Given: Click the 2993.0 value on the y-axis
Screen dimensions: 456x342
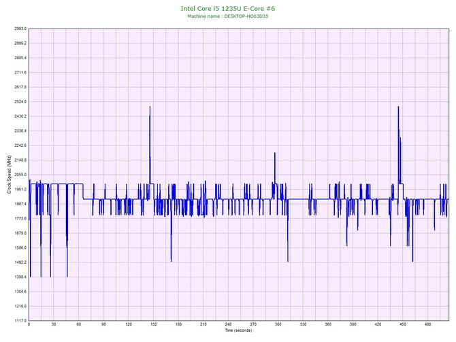Looking at the screenshot, I should coord(20,29).
